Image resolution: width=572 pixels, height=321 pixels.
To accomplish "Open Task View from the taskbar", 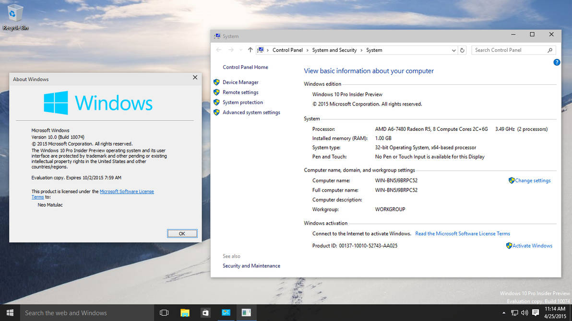I will [164, 313].
